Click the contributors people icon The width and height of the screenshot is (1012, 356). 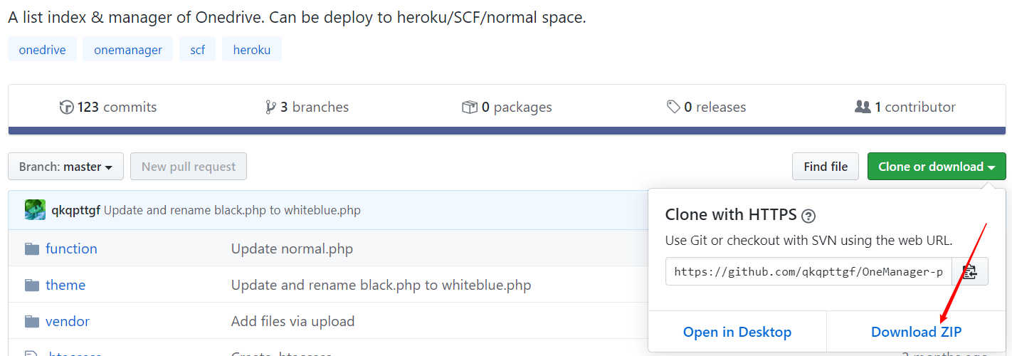pyautogui.click(x=863, y=108)
